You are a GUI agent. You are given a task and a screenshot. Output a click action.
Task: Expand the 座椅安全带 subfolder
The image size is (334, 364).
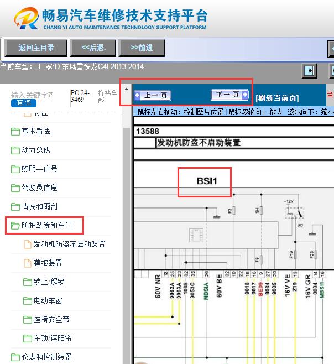coord(51,319)
